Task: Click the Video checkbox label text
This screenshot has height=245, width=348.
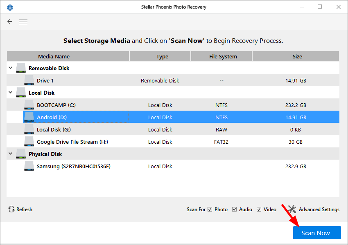Action: pos(270,209)
